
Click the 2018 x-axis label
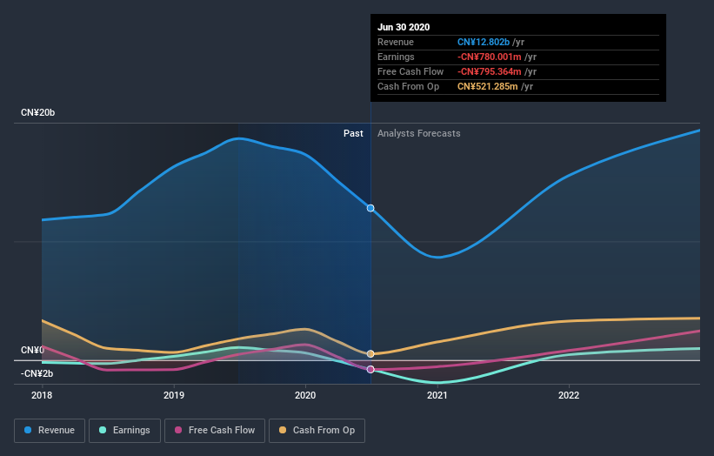pyautogui.click(x=42, y=395)
